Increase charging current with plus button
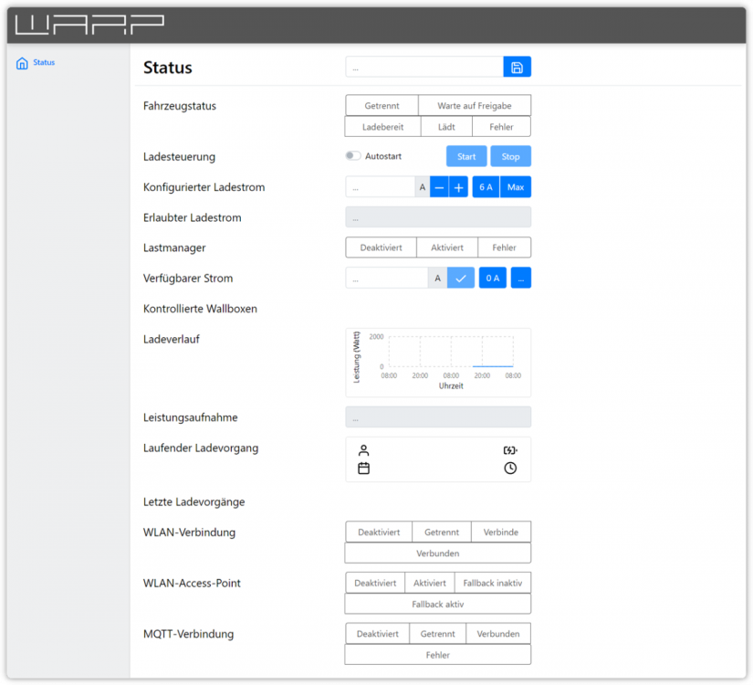This screenshot has height=685, width=753. (x=458, y=187)
